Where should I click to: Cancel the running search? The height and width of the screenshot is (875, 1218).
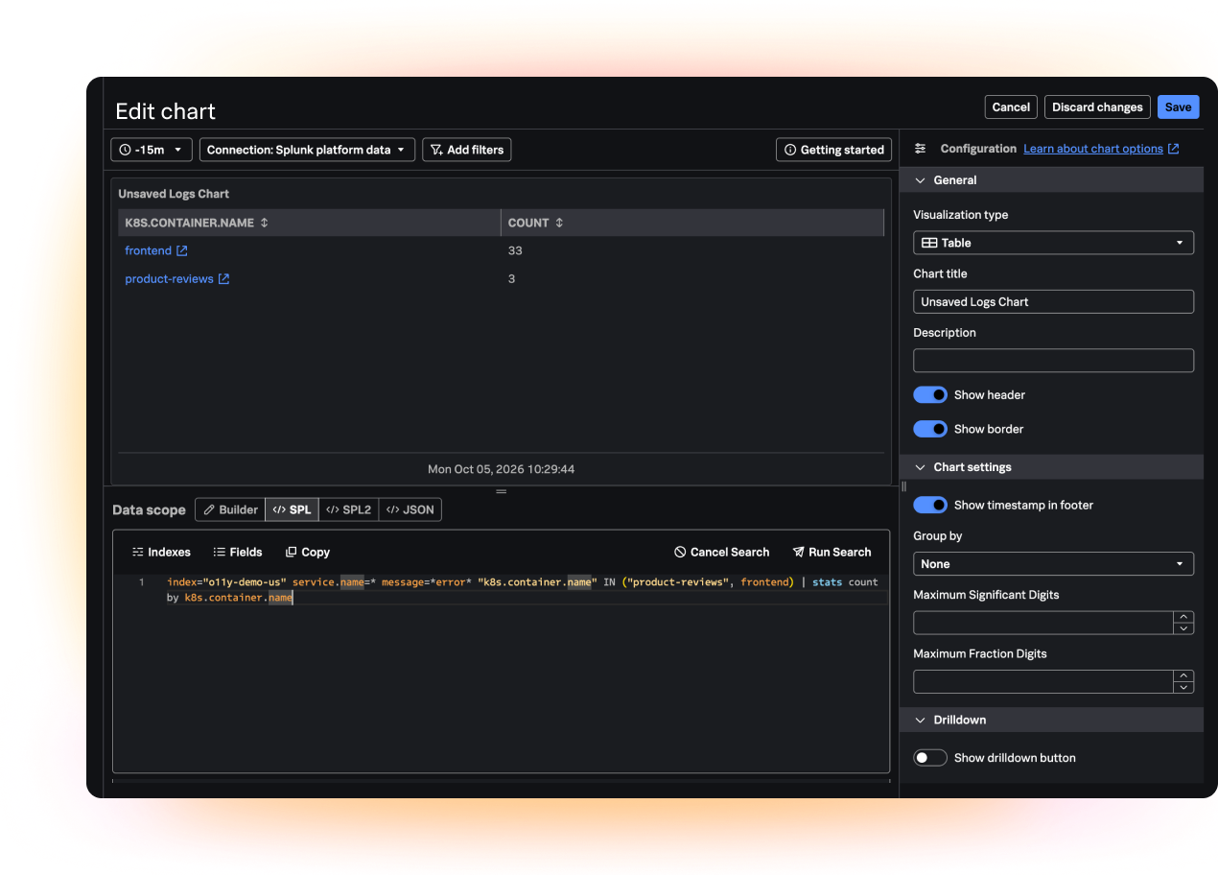coord(722,552)
